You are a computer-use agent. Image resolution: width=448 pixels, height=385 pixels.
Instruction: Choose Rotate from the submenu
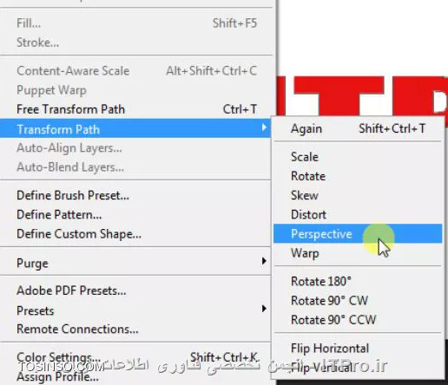pyautogui.click(x=358, y=176)
